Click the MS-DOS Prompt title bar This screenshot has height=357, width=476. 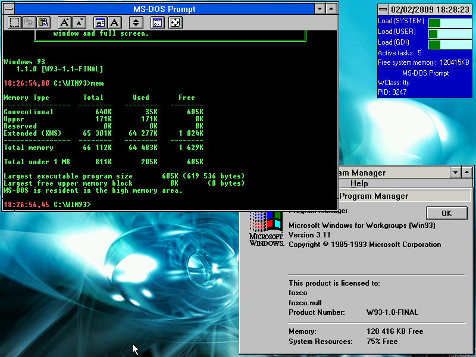click(x=164, y=9)
